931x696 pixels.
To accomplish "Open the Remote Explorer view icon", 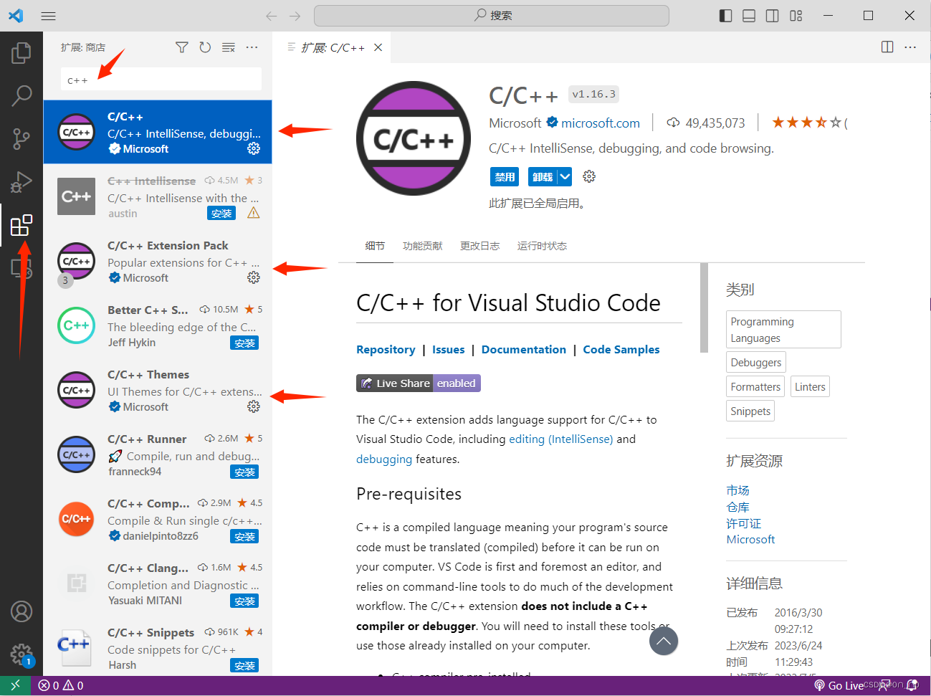I will 22,268.
